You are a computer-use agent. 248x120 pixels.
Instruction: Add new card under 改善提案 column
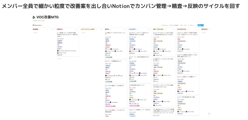tap(35, 33)
